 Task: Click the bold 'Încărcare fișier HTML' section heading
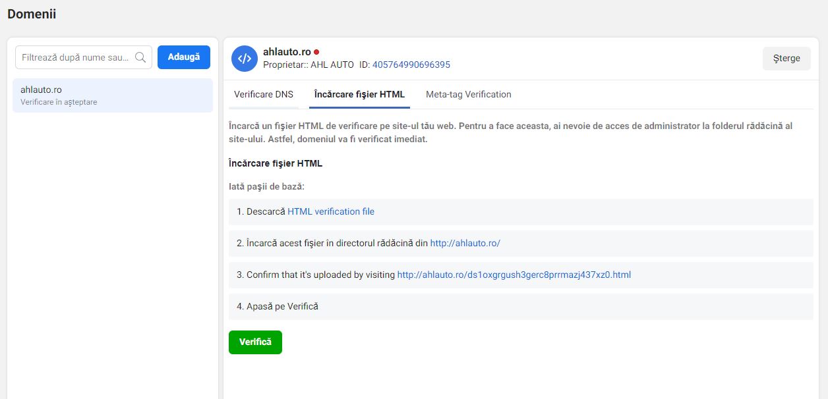click(x=276, y=163)
